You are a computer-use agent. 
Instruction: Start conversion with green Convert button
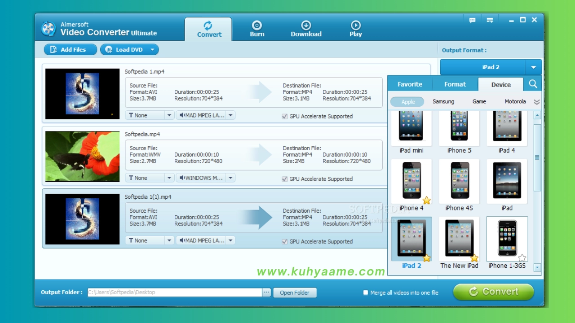click(x=493, y=292)
